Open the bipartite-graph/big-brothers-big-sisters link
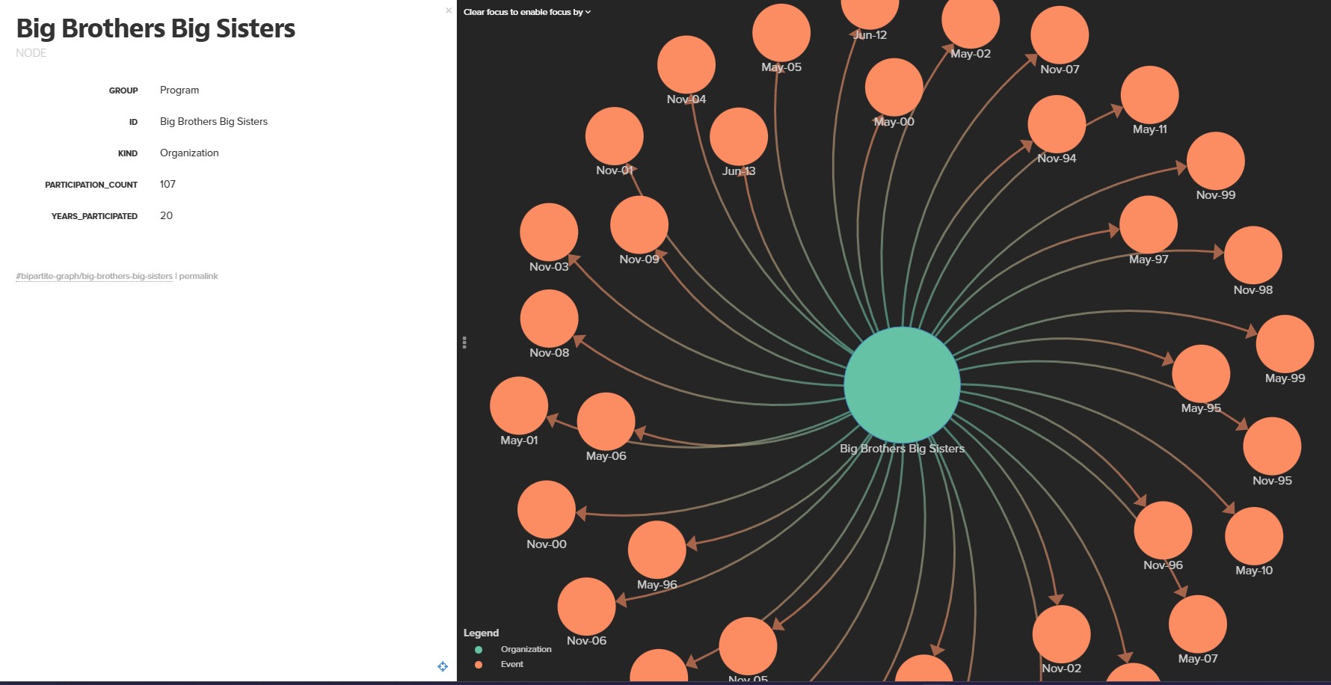 click(94, 276)
